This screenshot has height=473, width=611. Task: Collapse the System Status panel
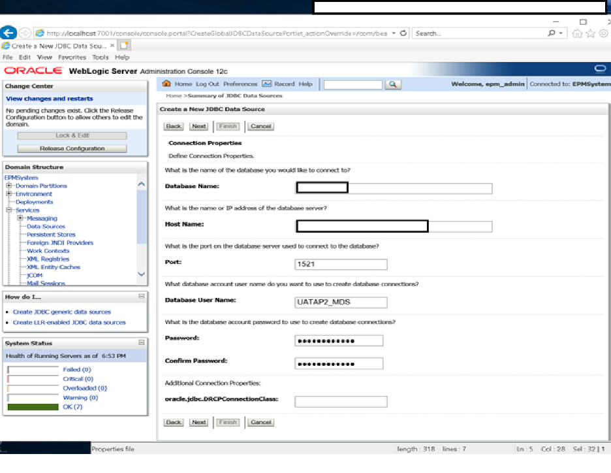click(142, 342)
